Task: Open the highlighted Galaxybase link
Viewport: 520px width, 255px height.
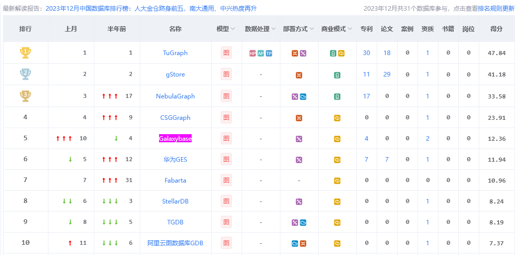Action: [x=175, y=138]
